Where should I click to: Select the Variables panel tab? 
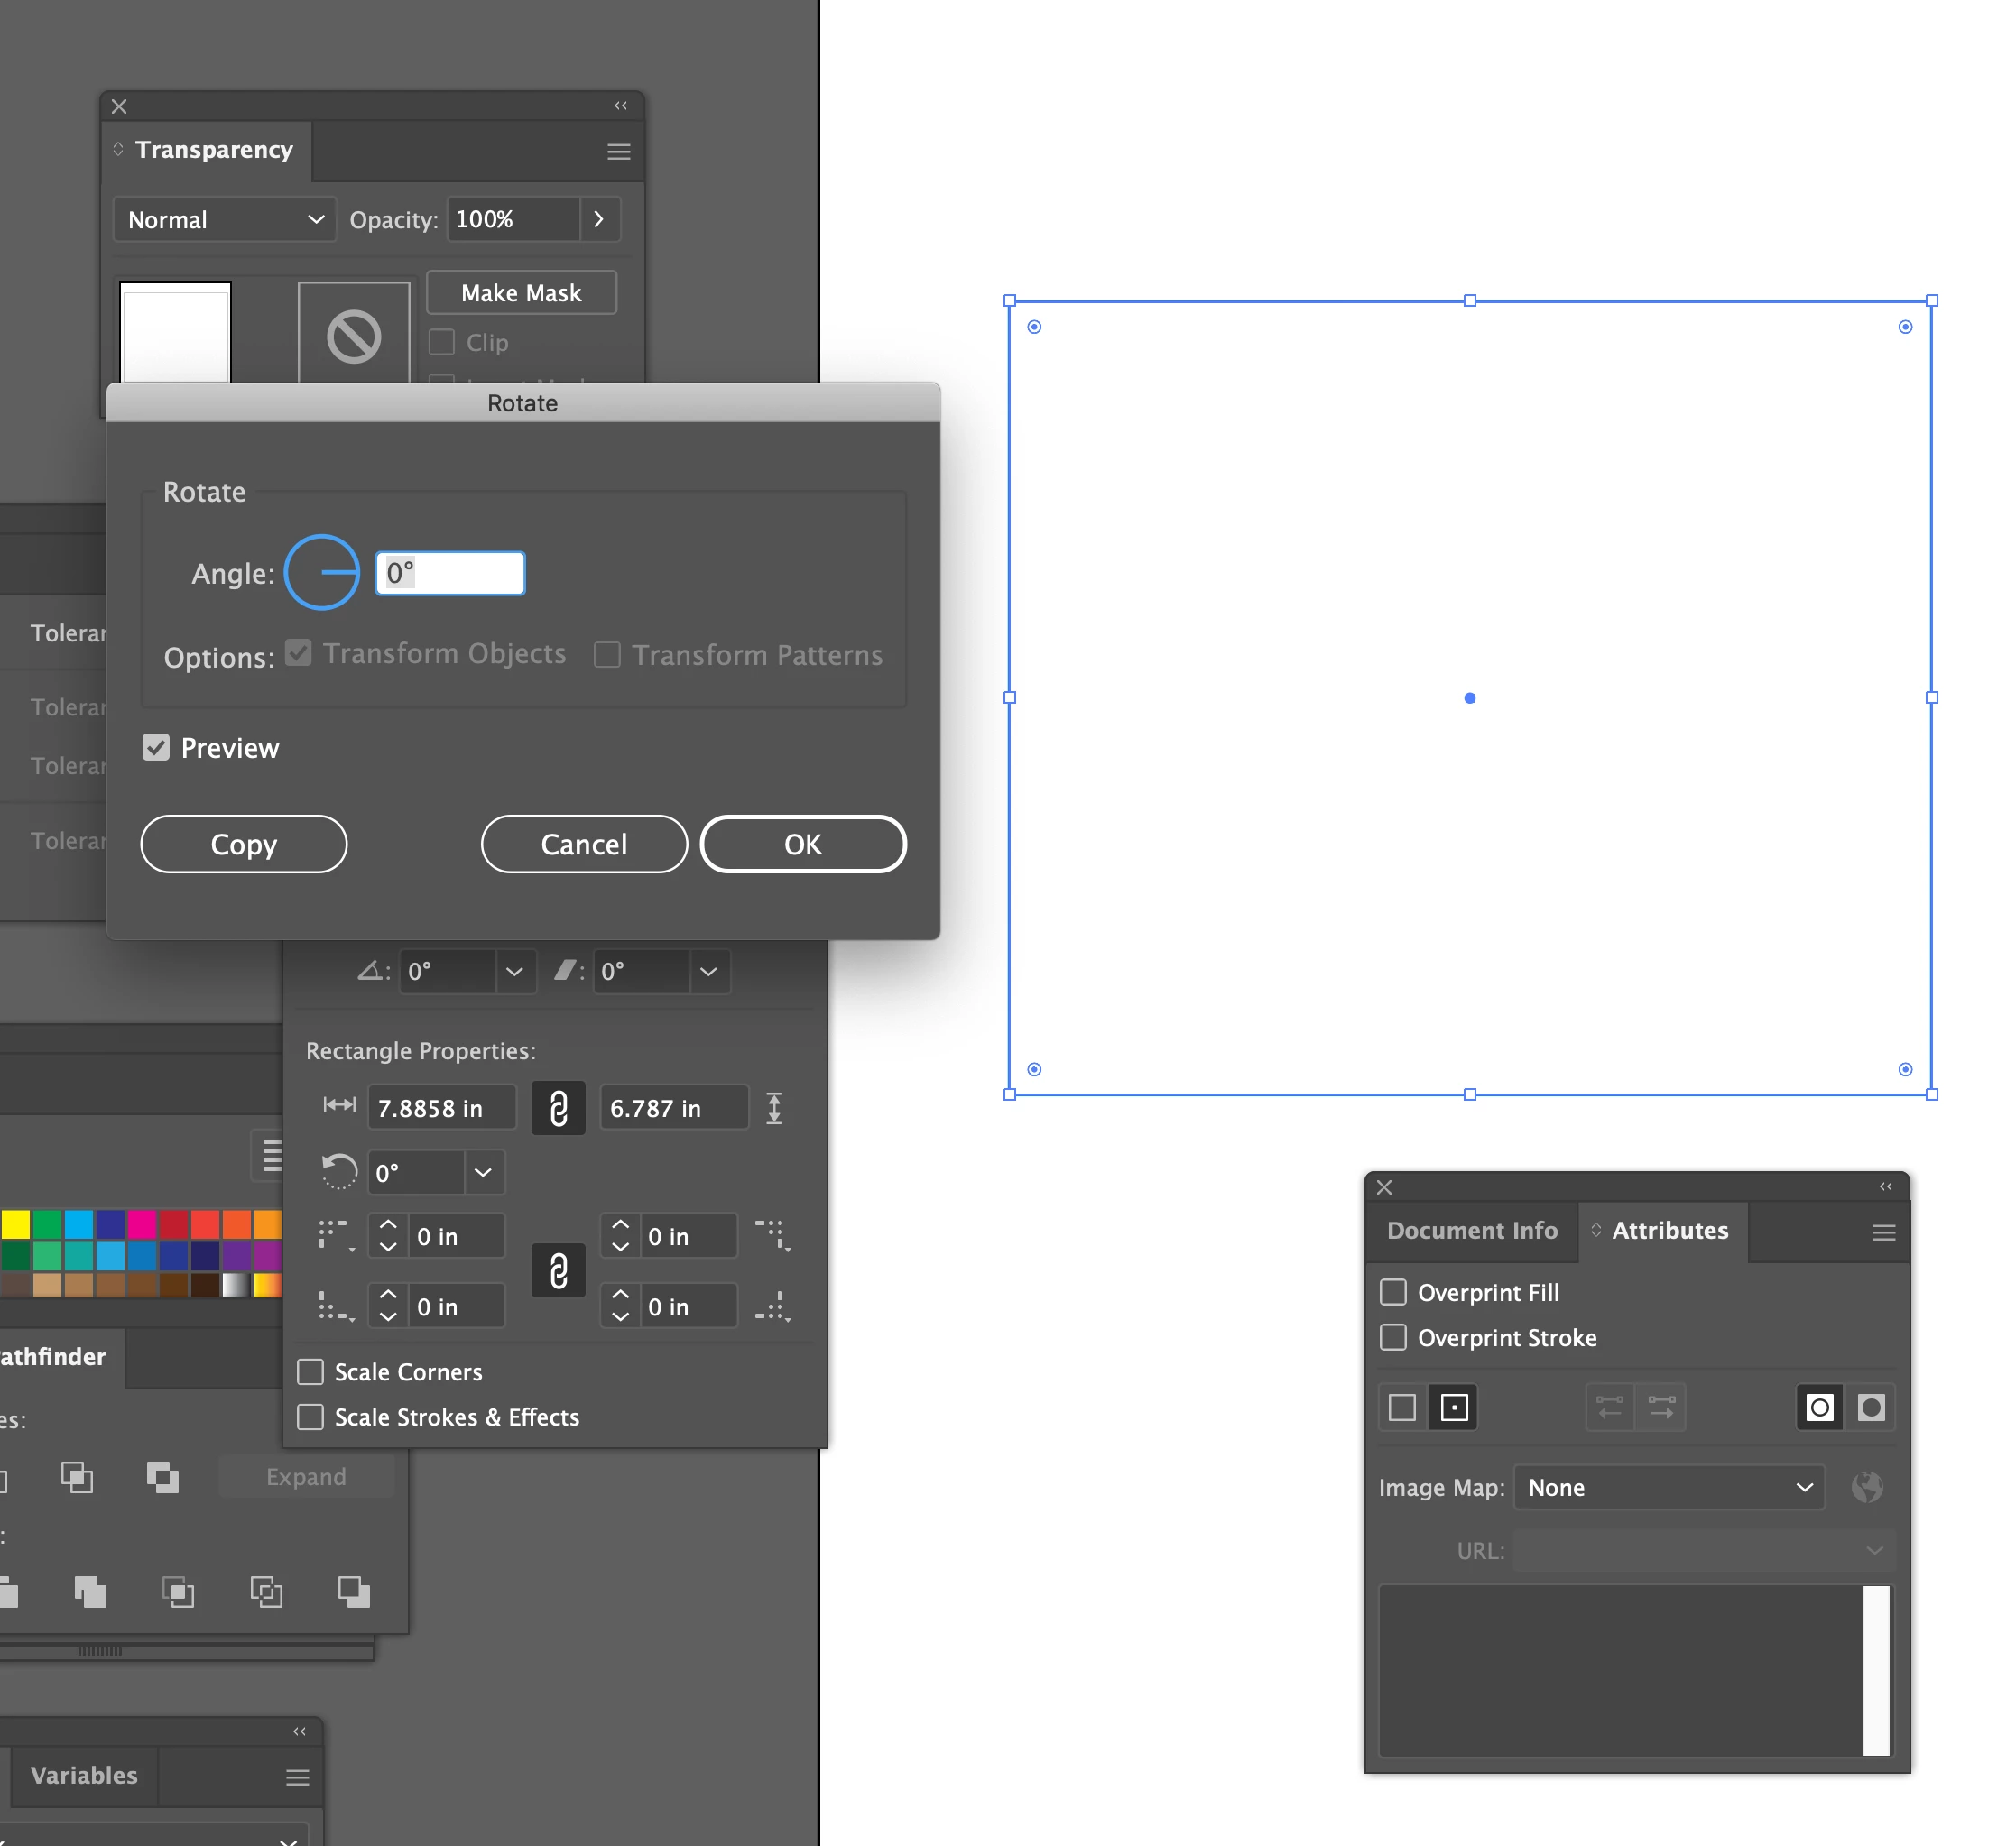tap(84, 1775)
